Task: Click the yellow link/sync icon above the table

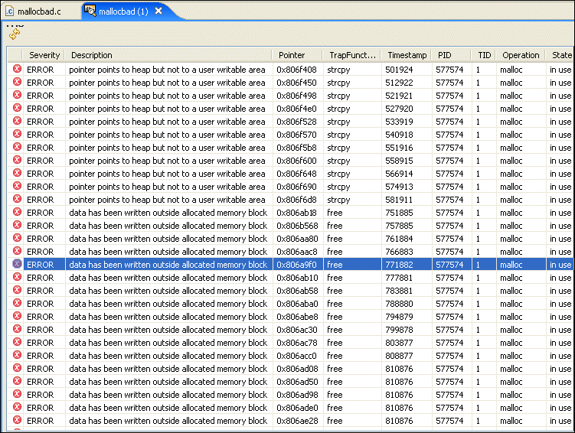Action: coord(15,34)
